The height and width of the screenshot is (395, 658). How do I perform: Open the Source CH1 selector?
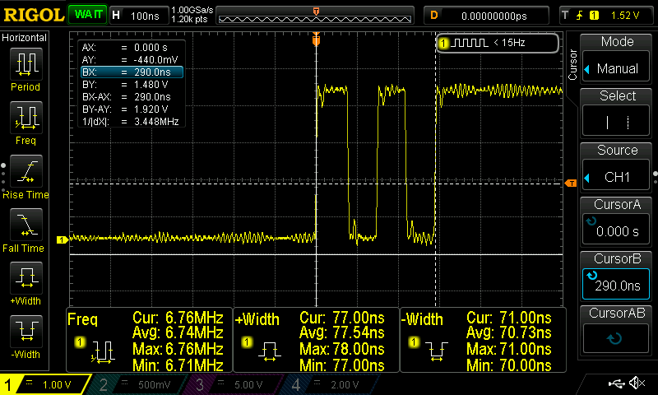pyautogui.click(x=617, y=168)
